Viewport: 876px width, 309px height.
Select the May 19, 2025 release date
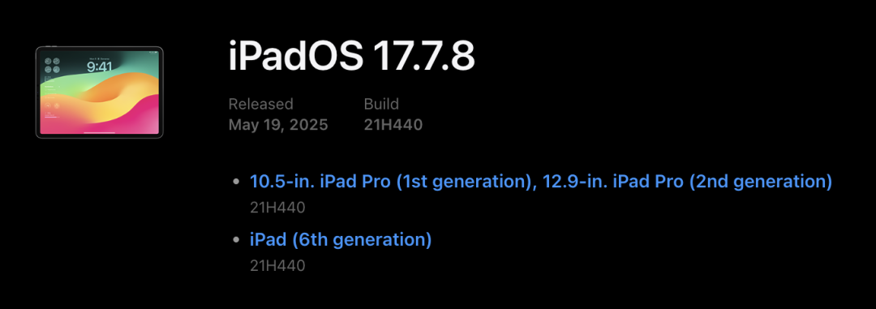point(278,125)
